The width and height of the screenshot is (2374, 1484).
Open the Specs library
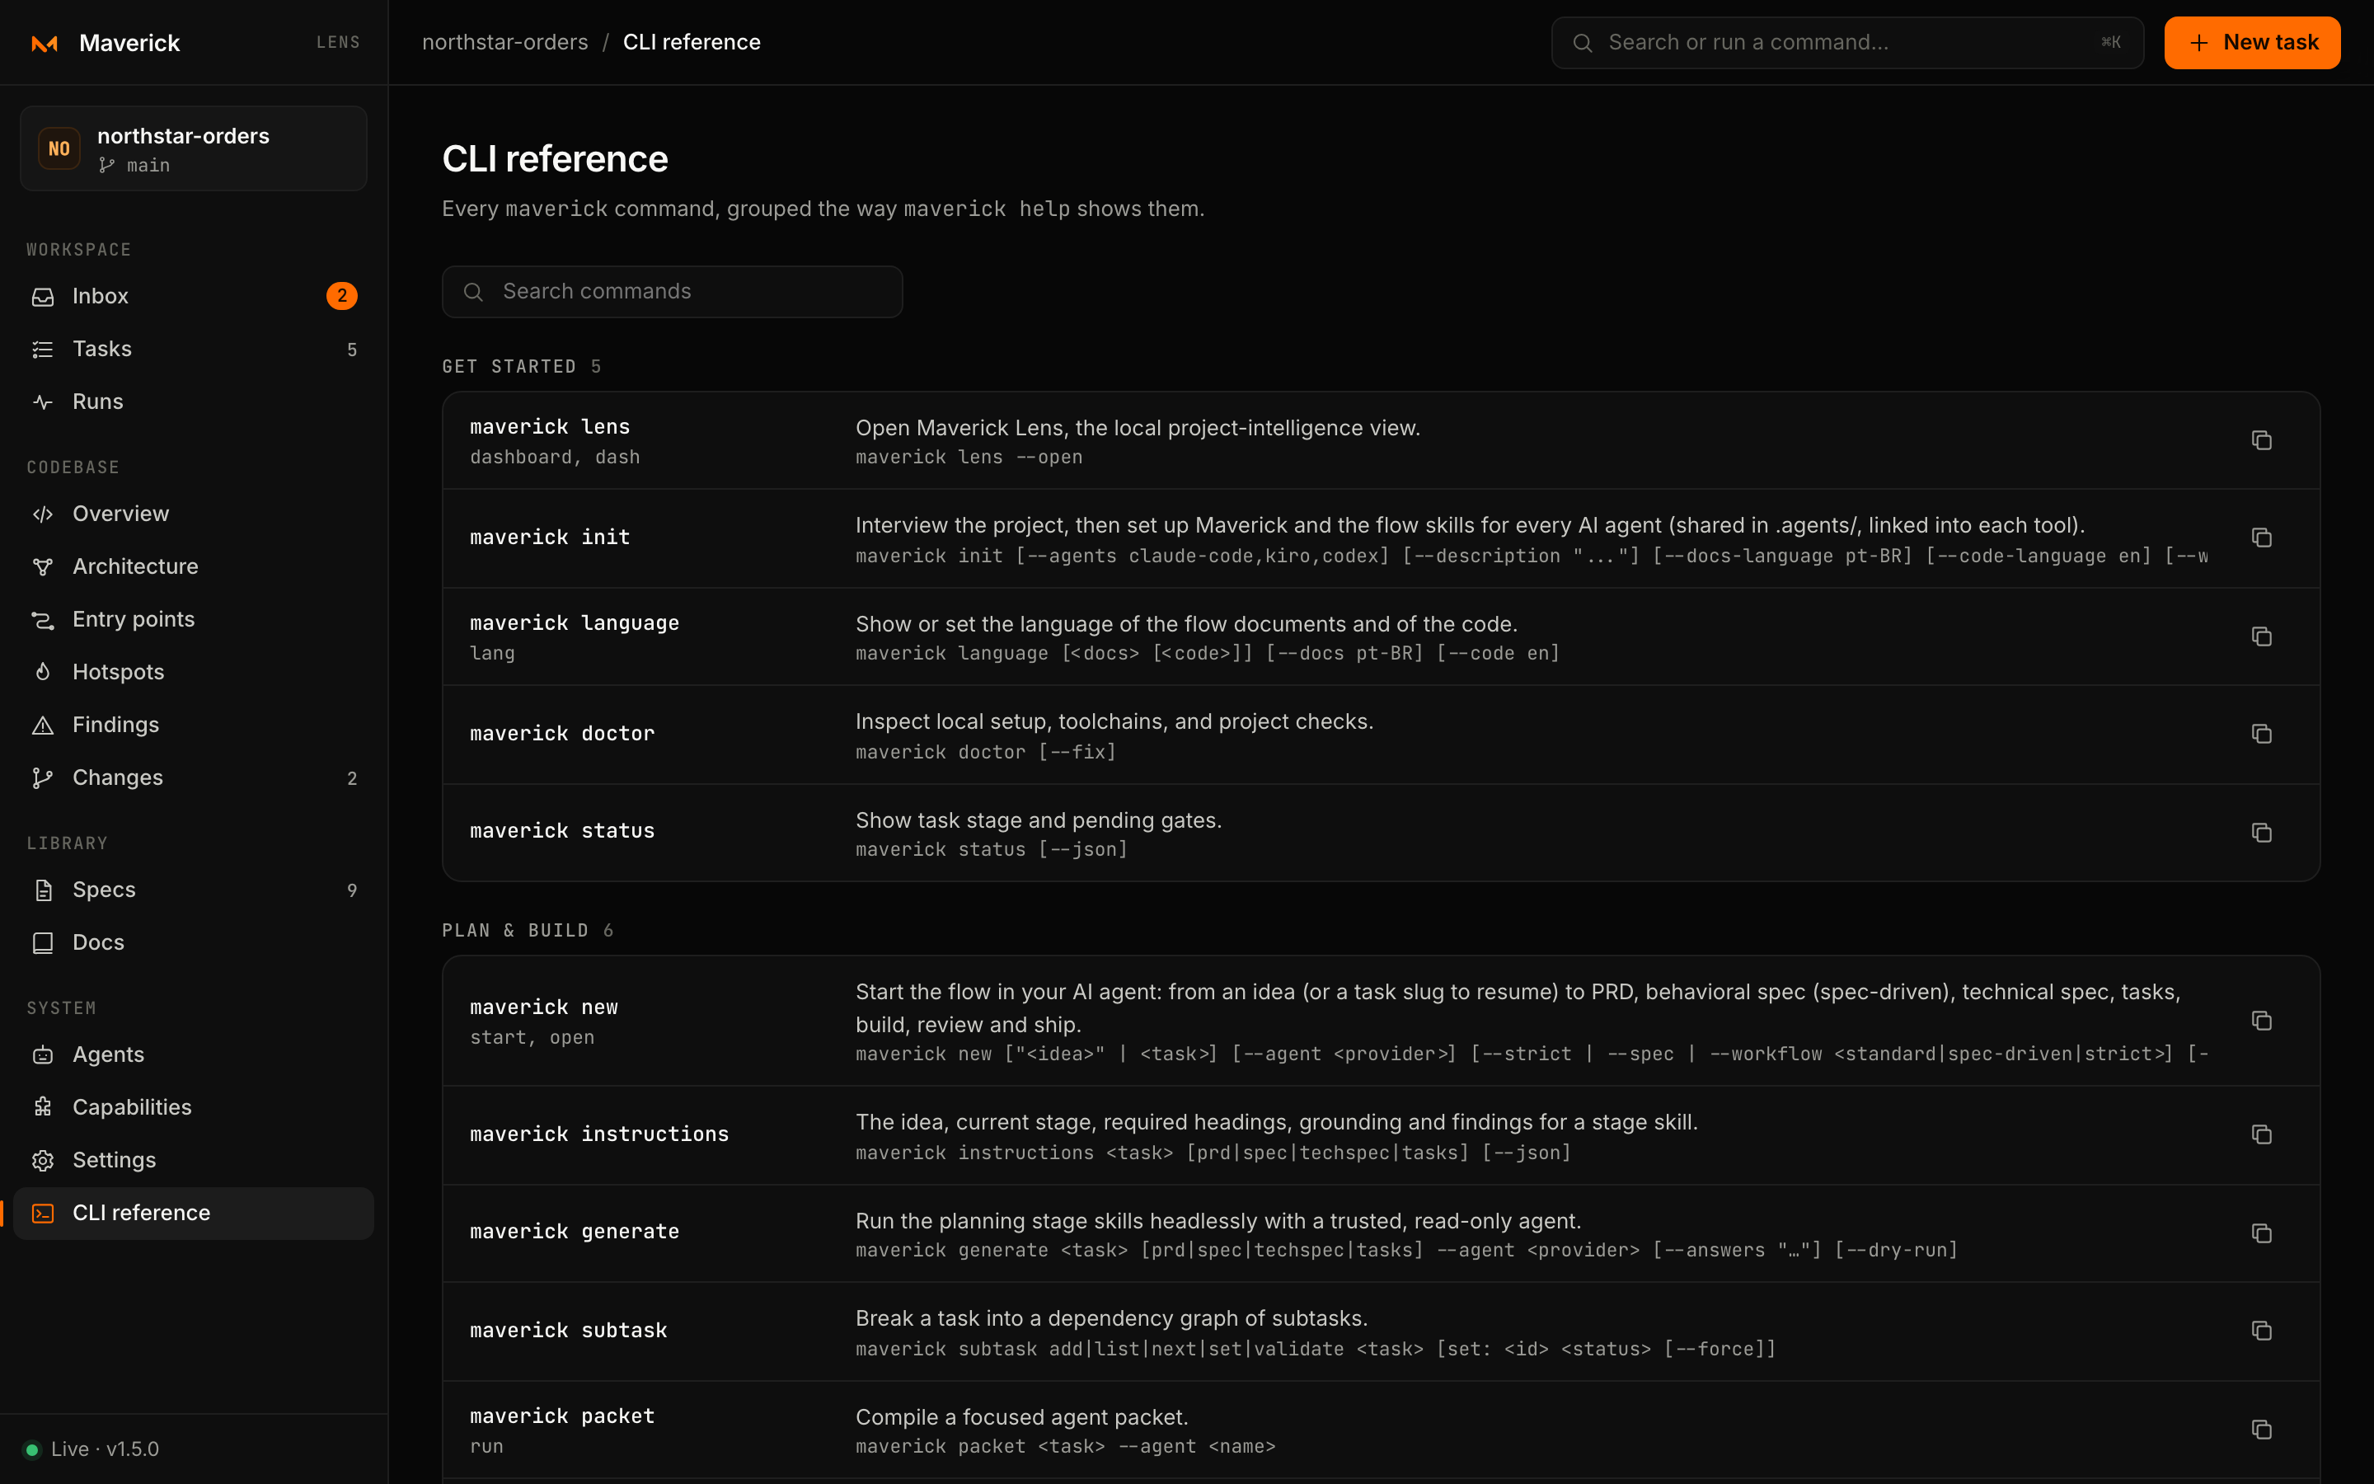pyautogui.click(x=193, y=890)
